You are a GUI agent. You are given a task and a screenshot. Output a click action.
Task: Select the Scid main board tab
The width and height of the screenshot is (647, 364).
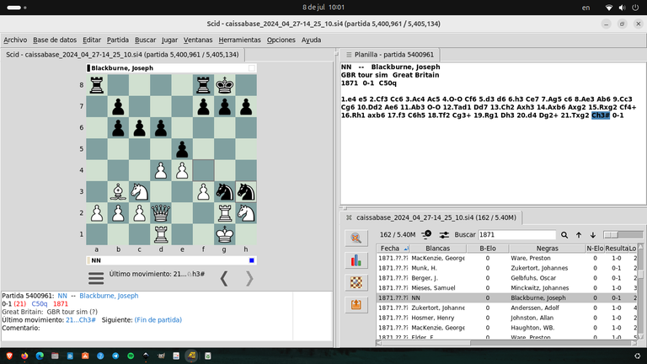click(122, 55)
